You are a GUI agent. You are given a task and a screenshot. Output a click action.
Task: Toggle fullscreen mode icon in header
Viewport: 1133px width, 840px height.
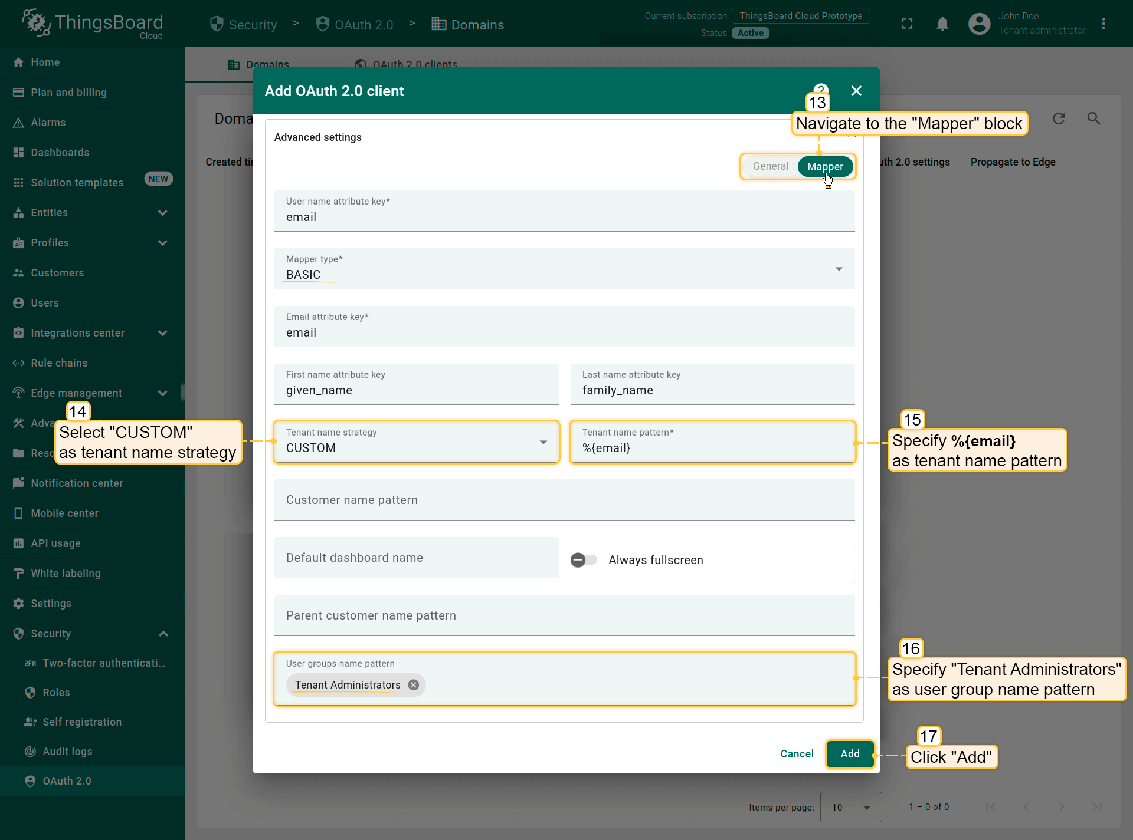tap(907, 24)
